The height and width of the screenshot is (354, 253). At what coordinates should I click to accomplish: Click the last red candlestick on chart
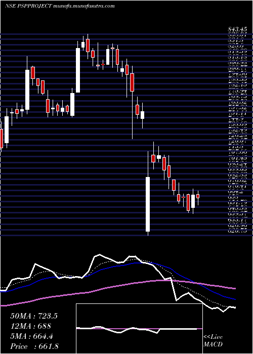(198, 196)
